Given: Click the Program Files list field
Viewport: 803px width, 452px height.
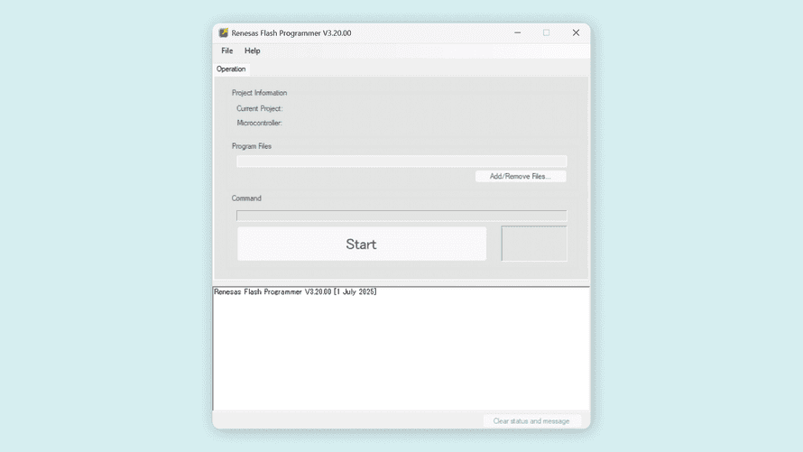Looking at the screenshot, I should coord(401,161).
